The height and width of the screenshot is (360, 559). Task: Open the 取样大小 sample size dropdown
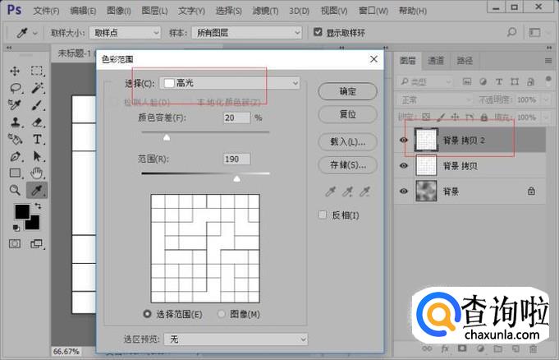126,32
